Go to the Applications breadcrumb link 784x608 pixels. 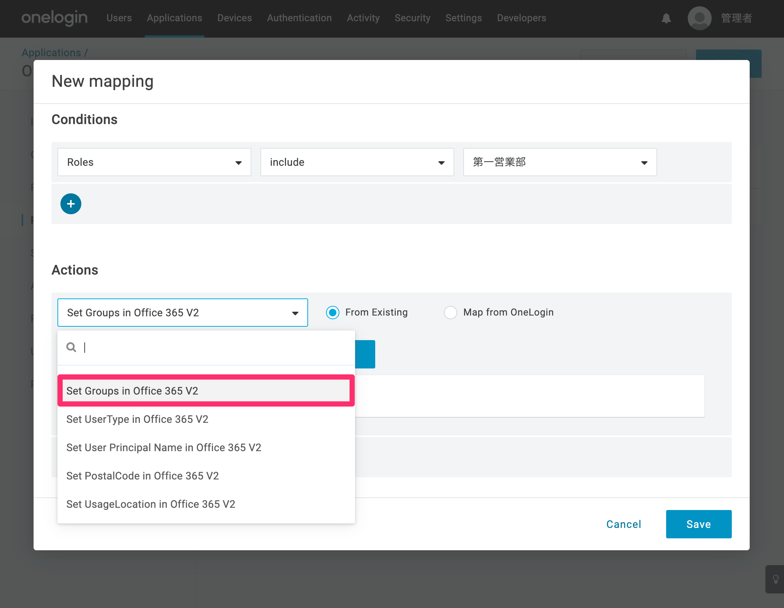[x=51, y=53]
